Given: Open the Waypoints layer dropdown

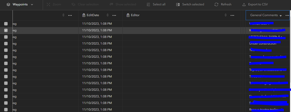Looking at the screenshot, I should click(20, 4).
